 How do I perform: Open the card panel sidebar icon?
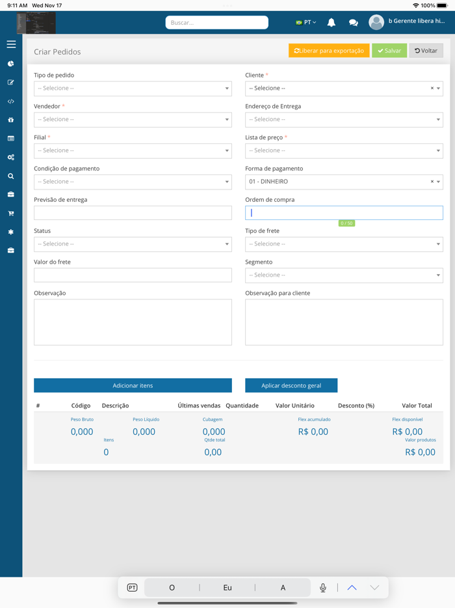pyautogui.click(x=11, y=139)
